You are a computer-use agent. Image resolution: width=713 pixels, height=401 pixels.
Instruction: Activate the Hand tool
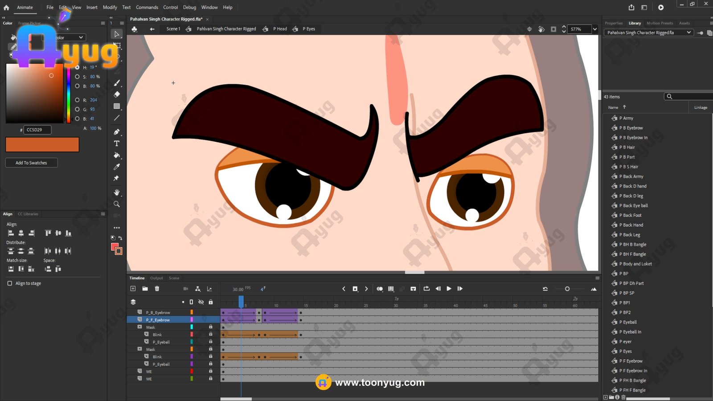tap(117, 192)
